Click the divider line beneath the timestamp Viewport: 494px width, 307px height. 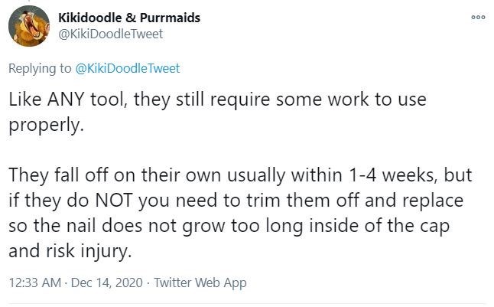[x=247, y=305]
